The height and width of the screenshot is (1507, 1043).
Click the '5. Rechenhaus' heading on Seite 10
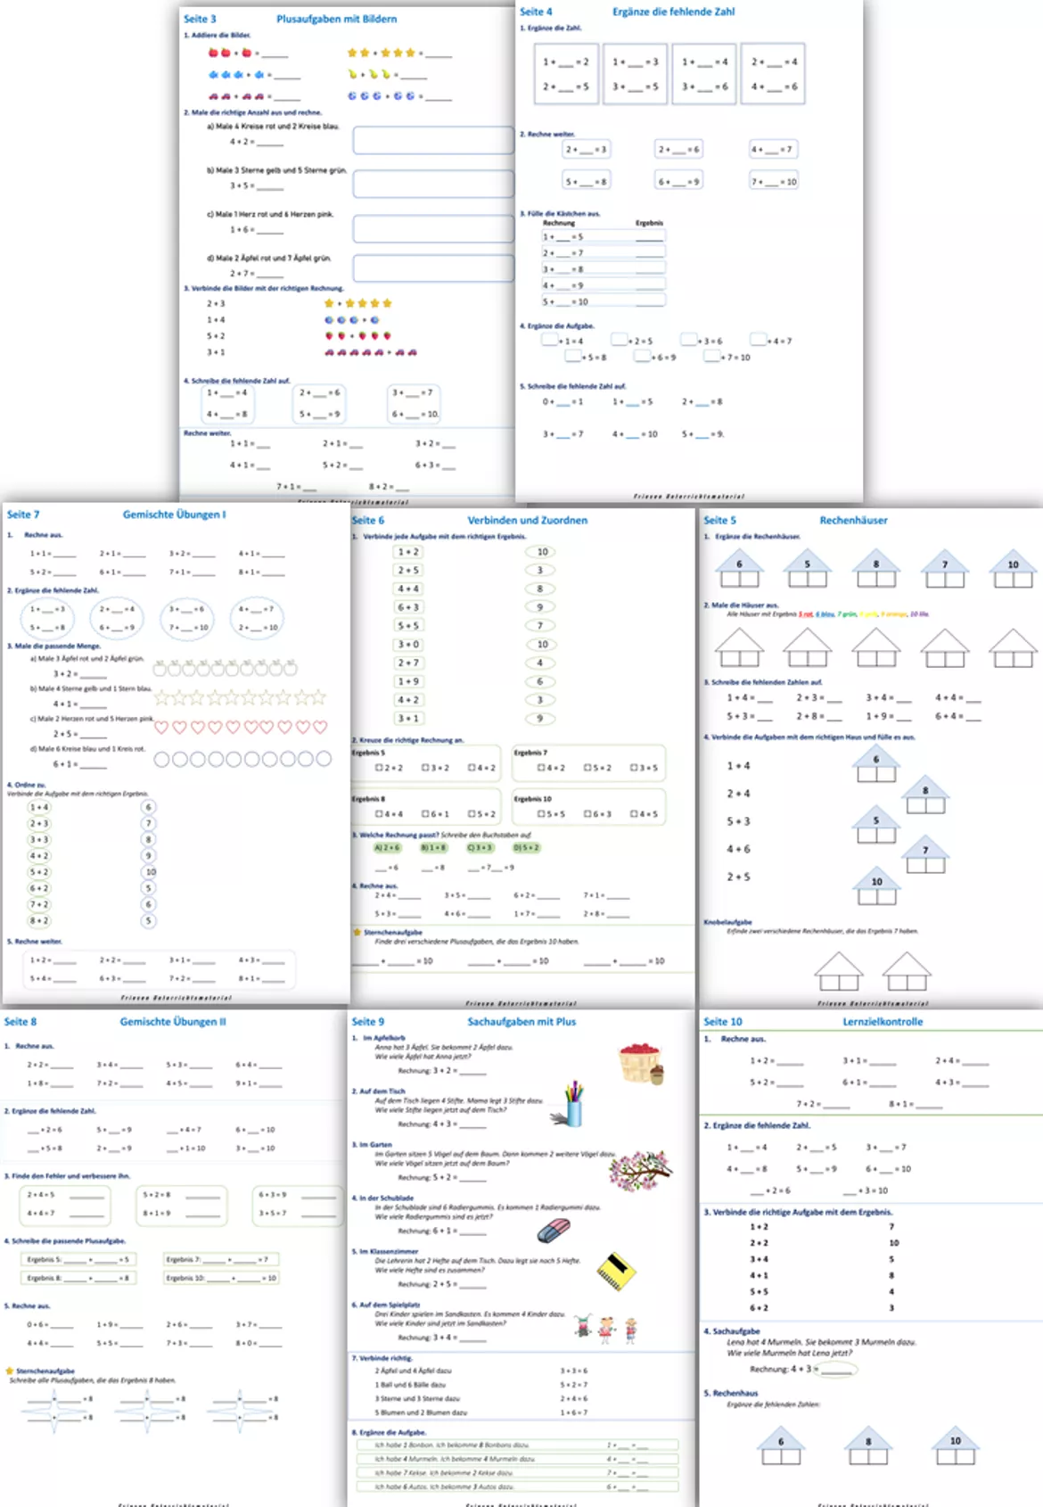[x=731, y=1393]
